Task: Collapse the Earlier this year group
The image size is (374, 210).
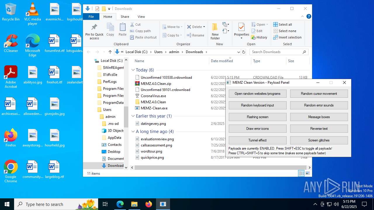Action: pyautogui.click(x=133, y=116)
